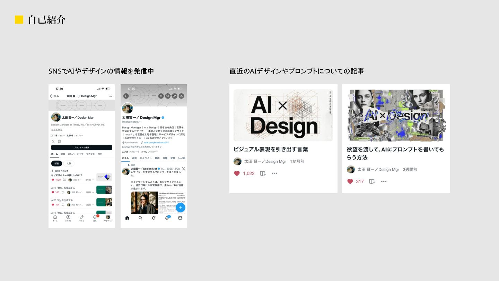Click the プロフィール編集 button
The height and width of the screenshot is (281, 499).
pyautogui.click(x=81, y=147)
